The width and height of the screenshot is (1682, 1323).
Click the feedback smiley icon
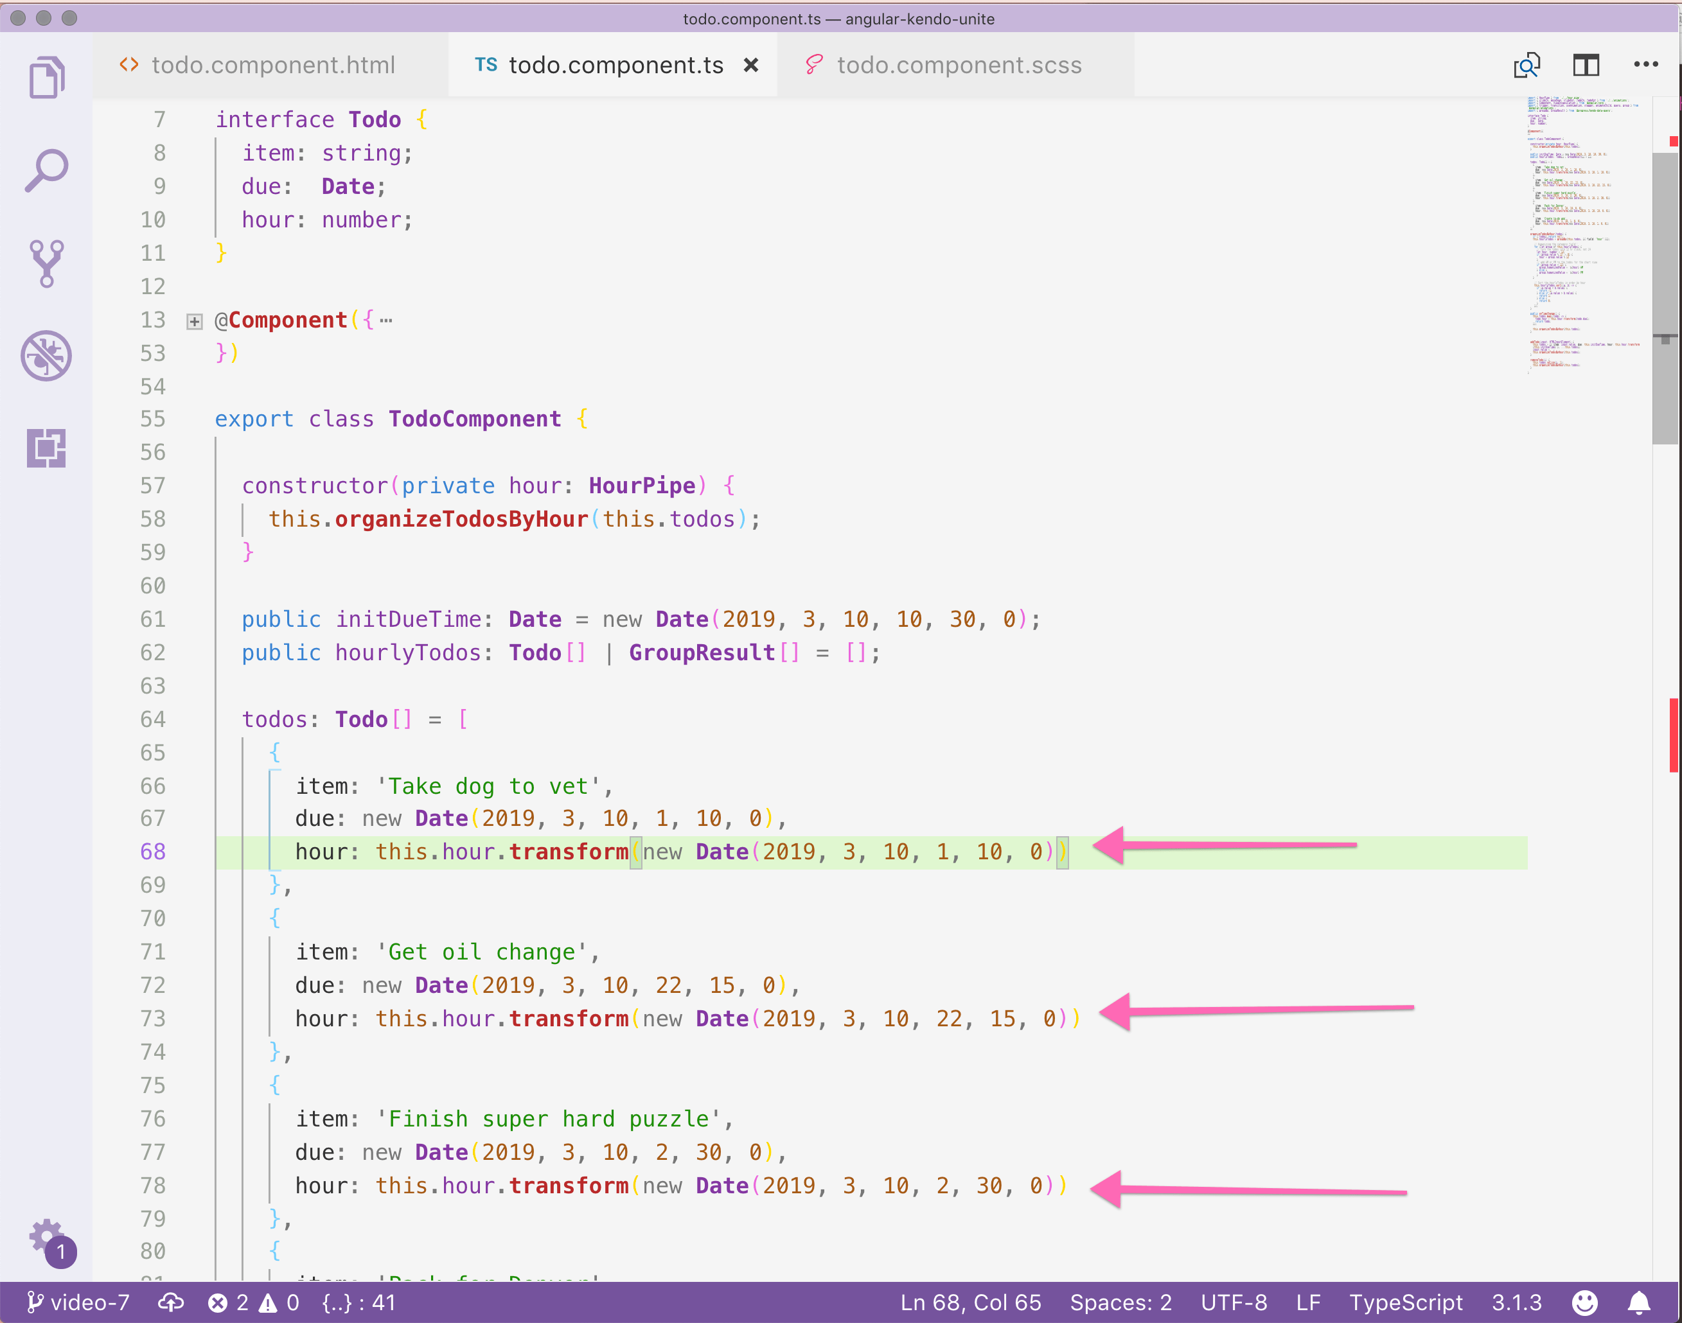[1584, 1303]
